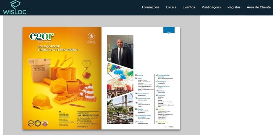Viewport: 273px width, 135px height.
Task: Click the photo of the man in a suit
Action: pos(120,52)
